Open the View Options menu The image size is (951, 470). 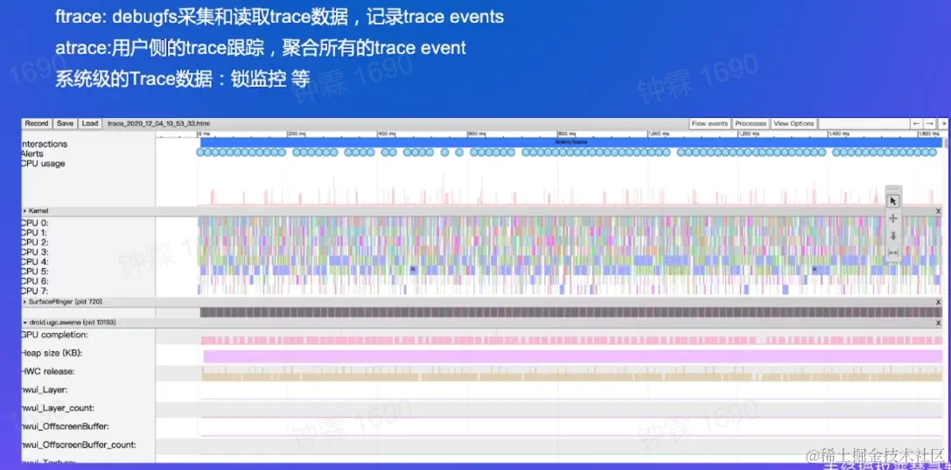click(x=794, y=123)
